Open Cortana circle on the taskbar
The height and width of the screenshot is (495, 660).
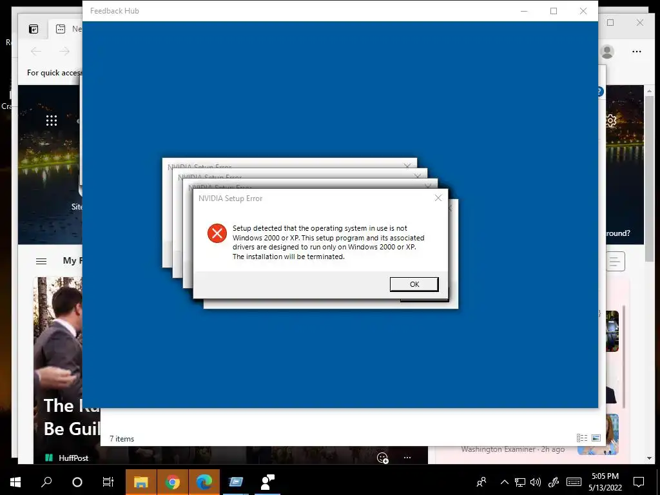tap(77, 482)
